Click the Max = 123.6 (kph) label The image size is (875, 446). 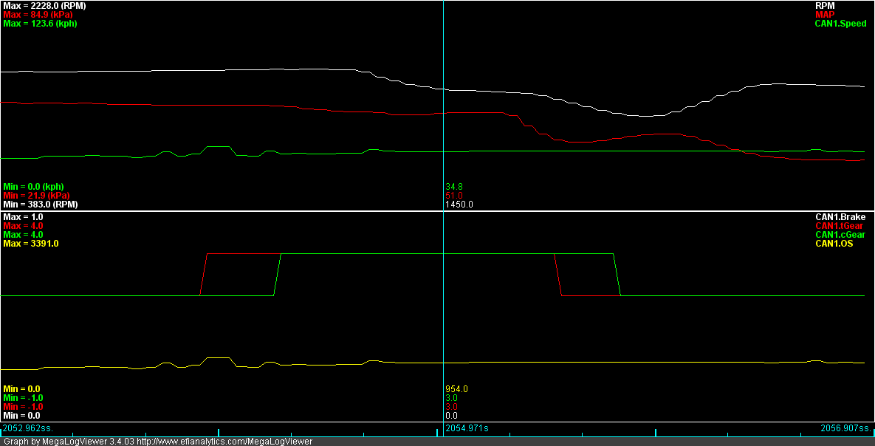coord(40,24)
